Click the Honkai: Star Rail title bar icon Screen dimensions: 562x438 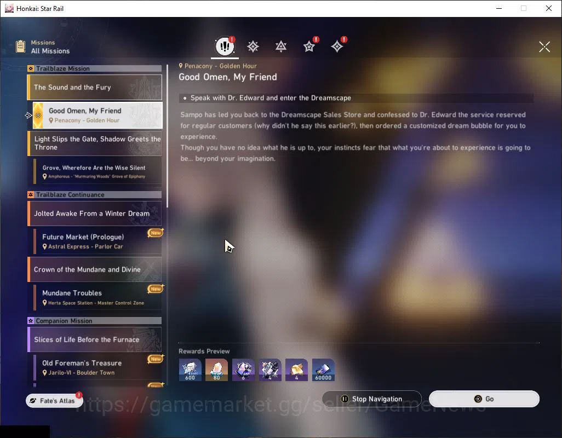(x=9, y=8)
